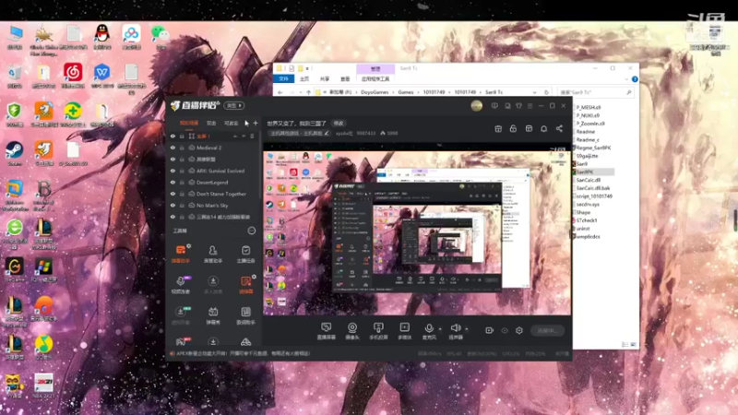Screen dimensions: 738x415
Task: Click the user avatar in streaming app title bar
Action: tap(476, 106)
